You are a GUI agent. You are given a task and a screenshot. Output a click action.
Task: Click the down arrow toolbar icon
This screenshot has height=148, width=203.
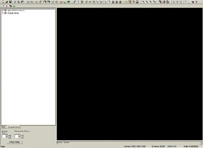pyautogui.click(x=78, y=2)
